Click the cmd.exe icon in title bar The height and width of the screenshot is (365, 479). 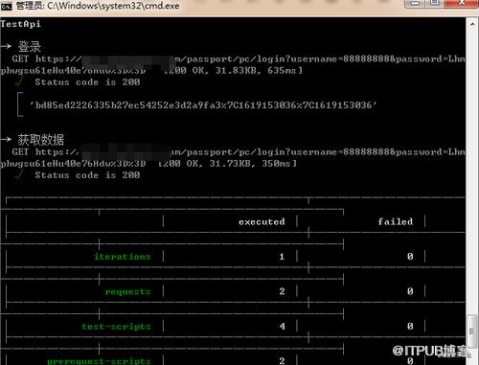coord(6,6)
